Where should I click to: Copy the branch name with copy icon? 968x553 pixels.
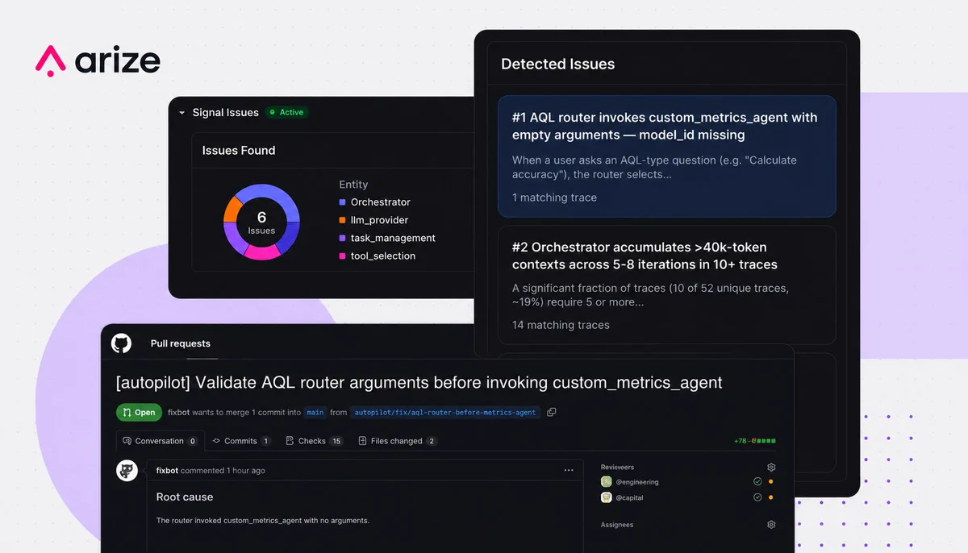point(552,412)
